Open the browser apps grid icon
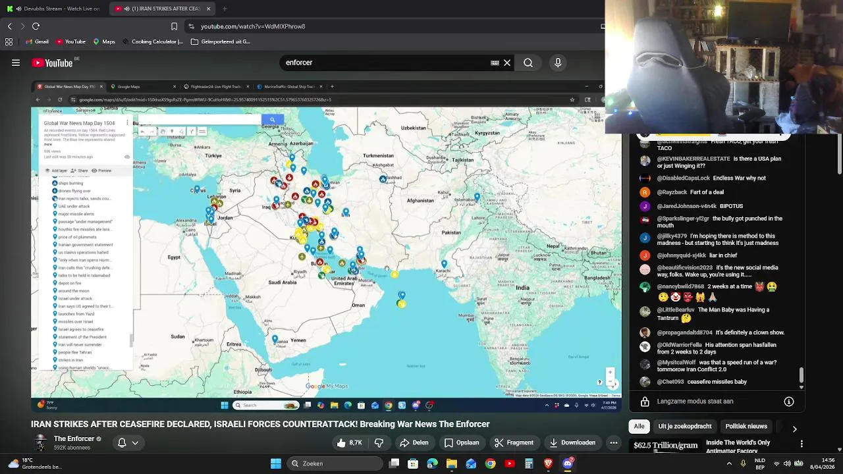The image size is (843, 474). tap(9, 41)
